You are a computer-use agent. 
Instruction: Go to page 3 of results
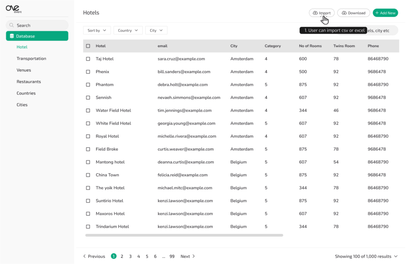(x=130, y=256)
